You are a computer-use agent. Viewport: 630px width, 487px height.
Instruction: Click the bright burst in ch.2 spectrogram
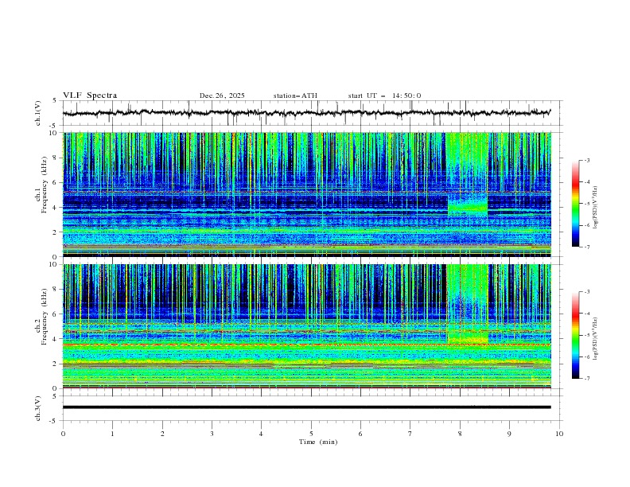click(x=467, y=338)
